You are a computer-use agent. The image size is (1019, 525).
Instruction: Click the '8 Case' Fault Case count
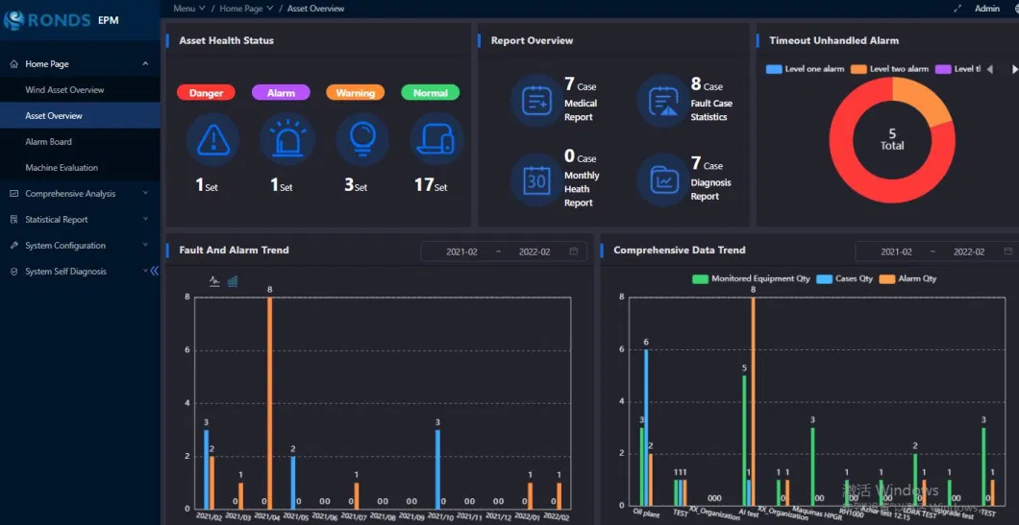(x=708, y=84)
